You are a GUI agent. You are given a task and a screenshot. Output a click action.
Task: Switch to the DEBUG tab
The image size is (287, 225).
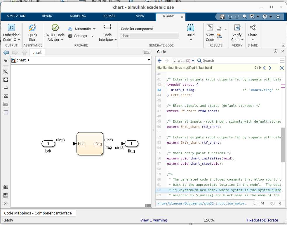tap(47, 16)
